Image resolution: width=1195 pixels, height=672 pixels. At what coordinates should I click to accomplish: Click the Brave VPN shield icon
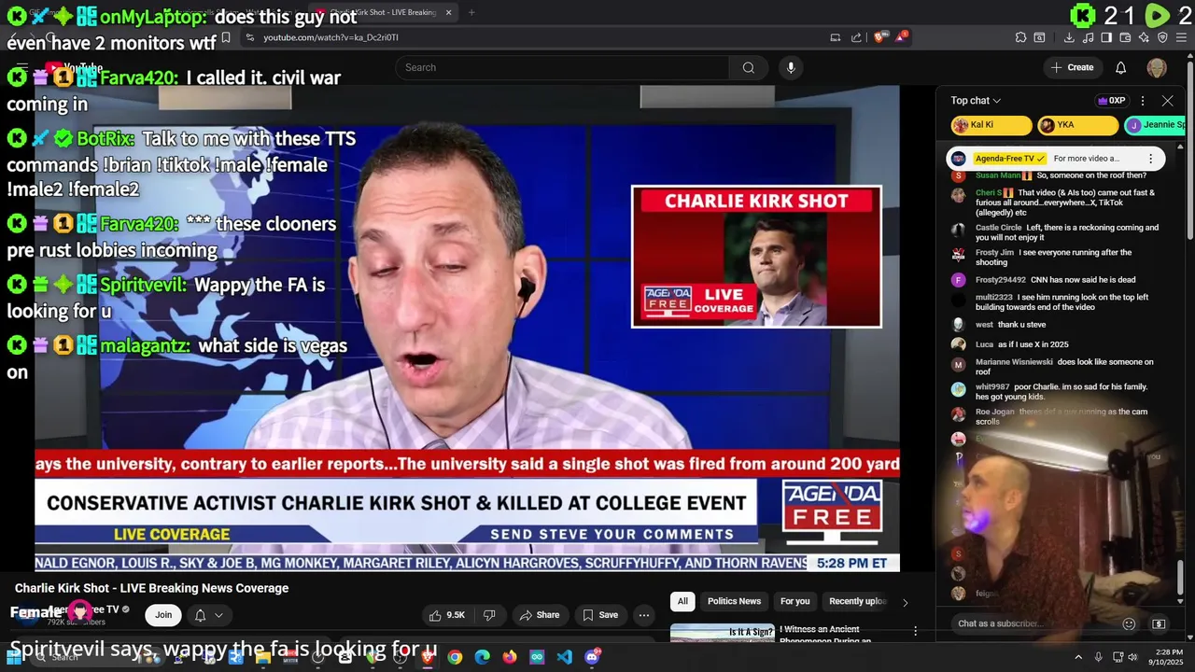pos(1162,37)
